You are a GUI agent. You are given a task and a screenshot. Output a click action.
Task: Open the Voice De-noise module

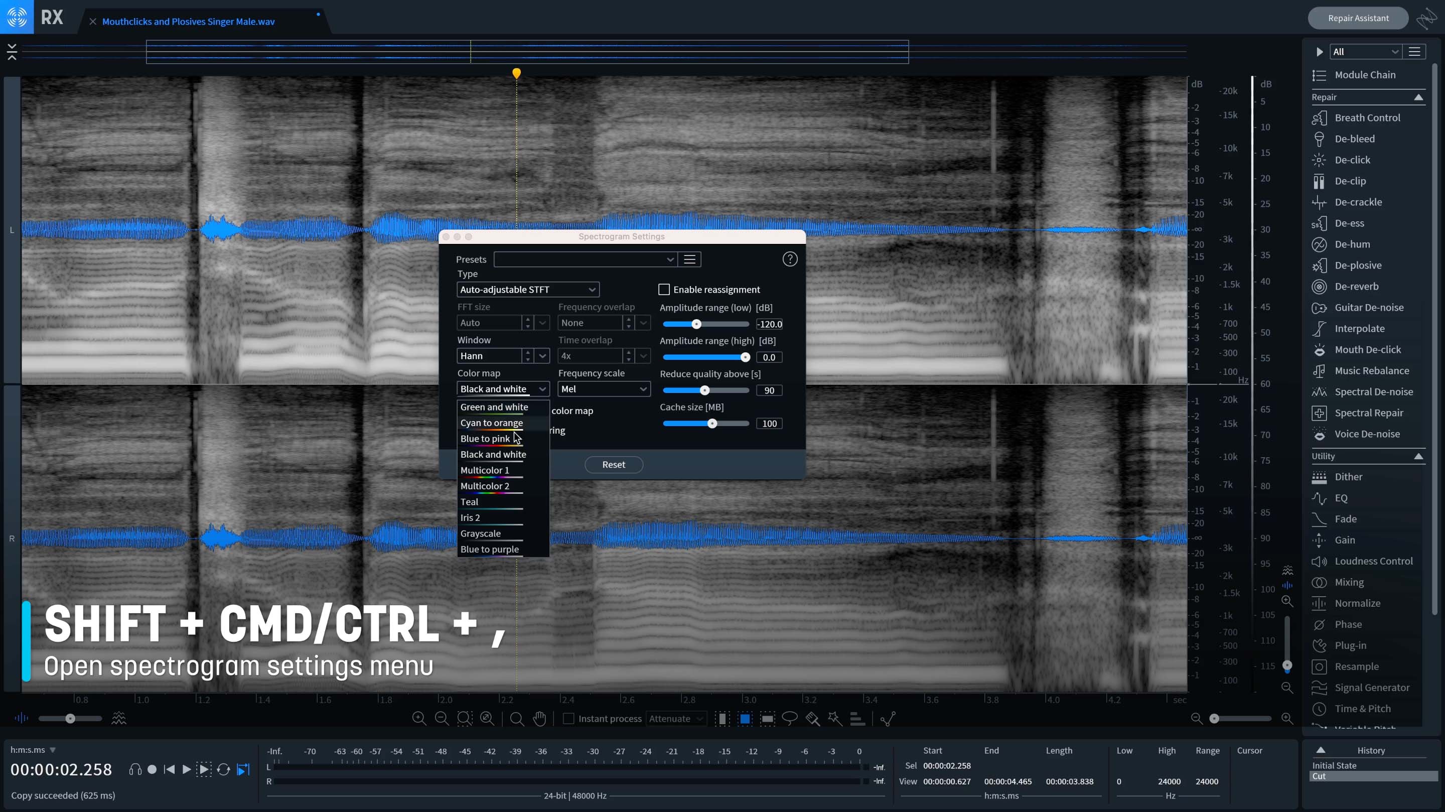click(x=1366, y=434)
